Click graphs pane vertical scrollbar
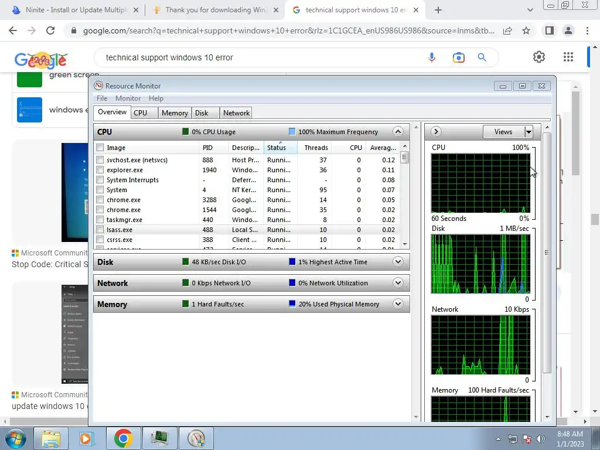The image size is (600, 450). click(547, 252)
